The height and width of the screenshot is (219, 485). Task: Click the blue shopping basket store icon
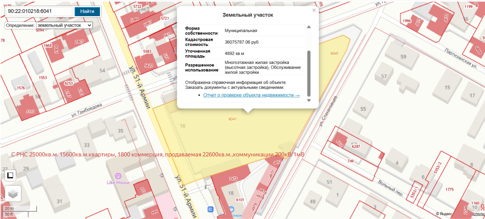pos(231,209)
